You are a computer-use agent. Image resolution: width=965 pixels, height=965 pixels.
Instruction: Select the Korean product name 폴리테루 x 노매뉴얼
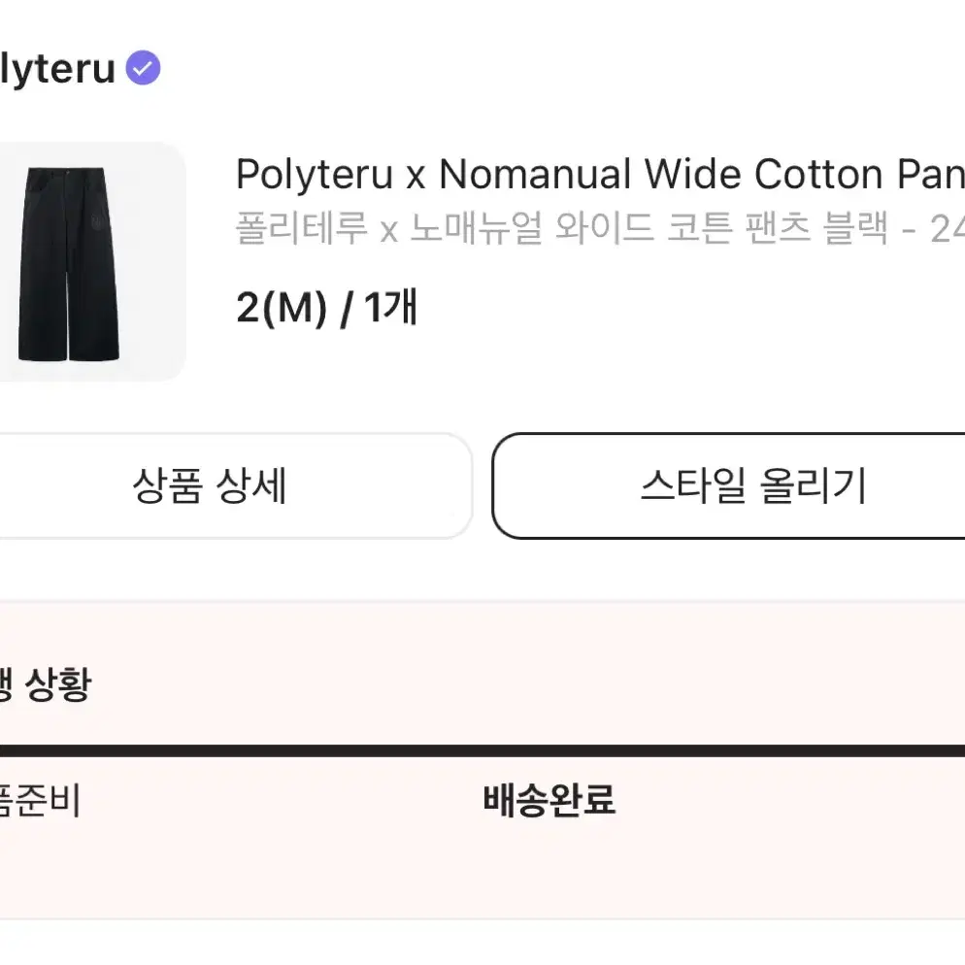pyautogui.click(x=389, y=228)
